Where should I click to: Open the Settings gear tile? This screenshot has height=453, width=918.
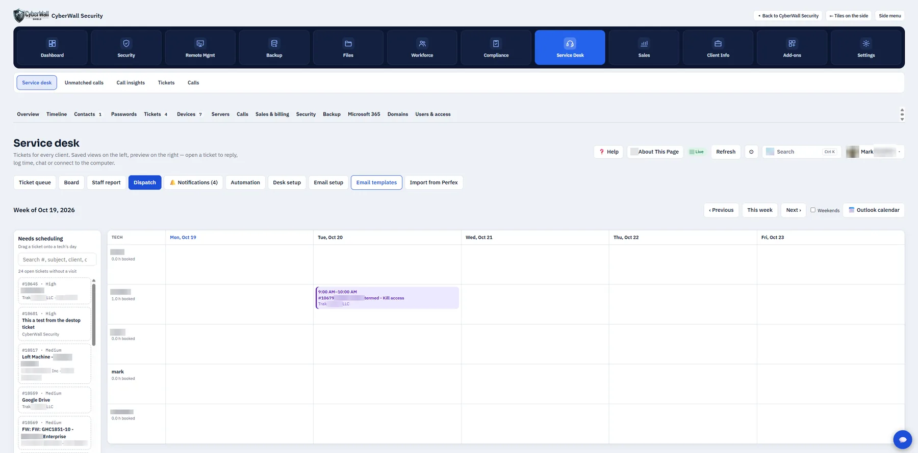[x=866, y=47]
